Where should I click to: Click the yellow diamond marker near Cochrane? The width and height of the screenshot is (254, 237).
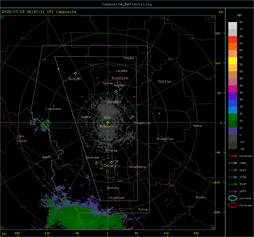[97, 163]
